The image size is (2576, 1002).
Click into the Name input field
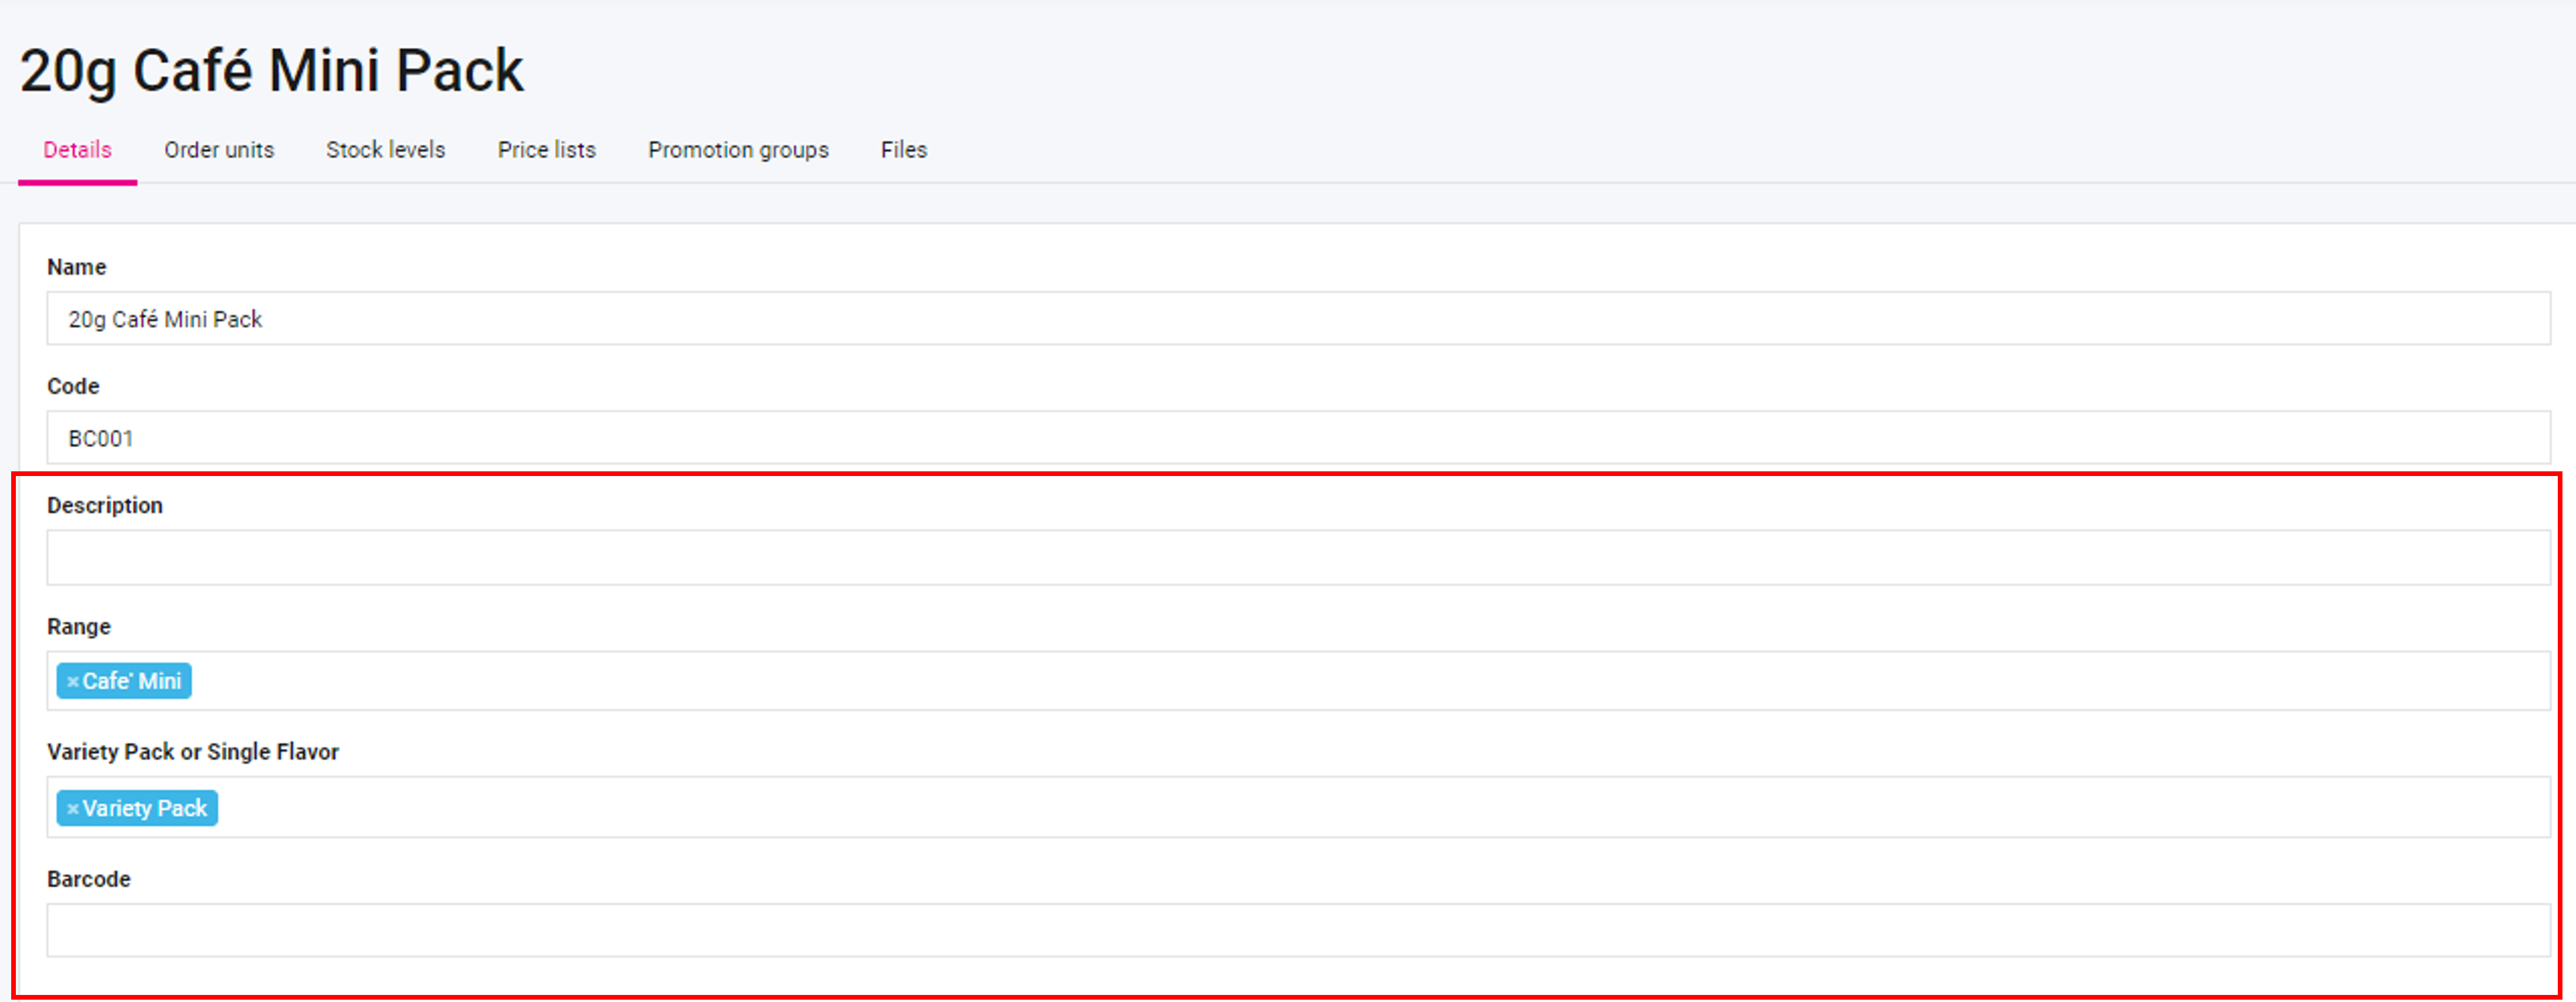[1297, 319]
